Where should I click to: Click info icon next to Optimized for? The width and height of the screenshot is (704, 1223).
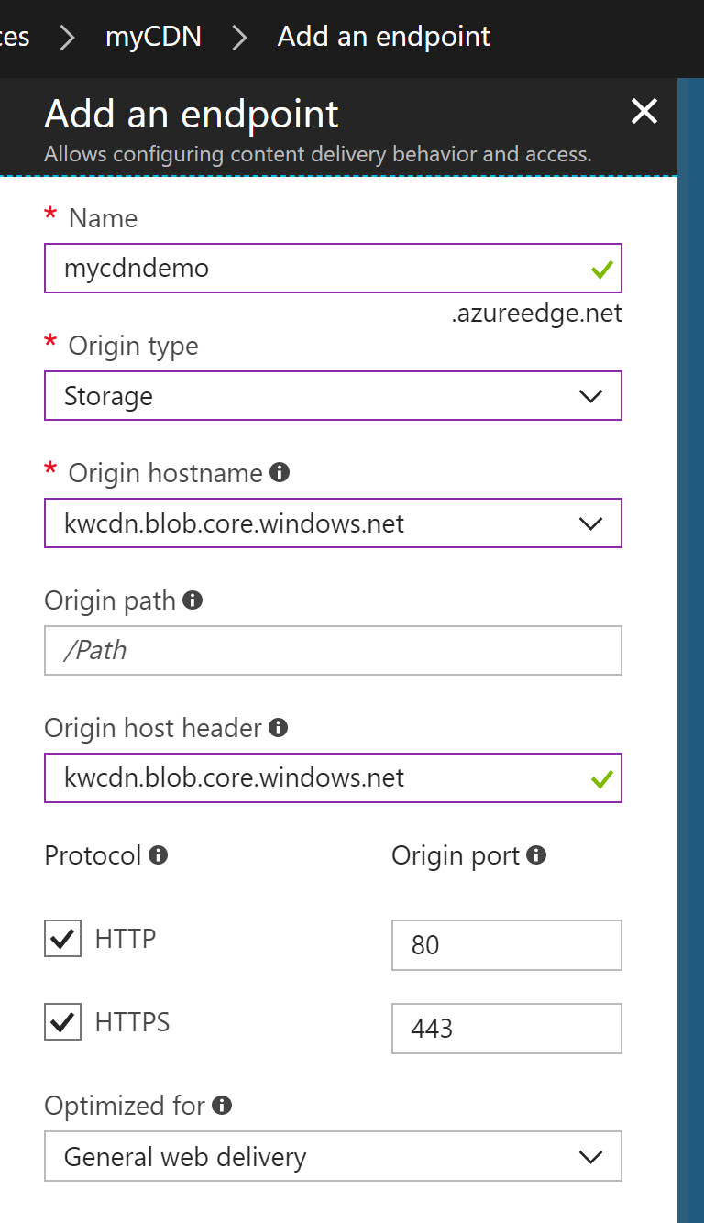click(222, 1105)
